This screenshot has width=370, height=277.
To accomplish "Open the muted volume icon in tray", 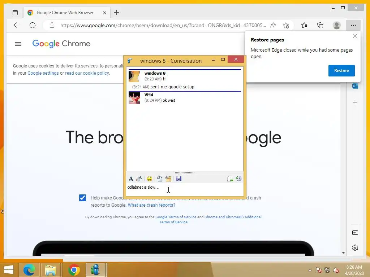I will [336, 270].
